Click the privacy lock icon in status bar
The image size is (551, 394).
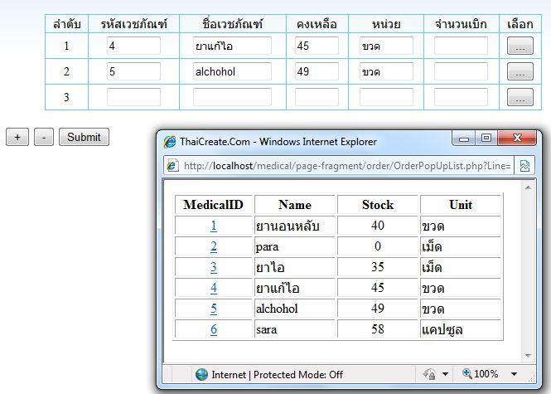point(429,374)
